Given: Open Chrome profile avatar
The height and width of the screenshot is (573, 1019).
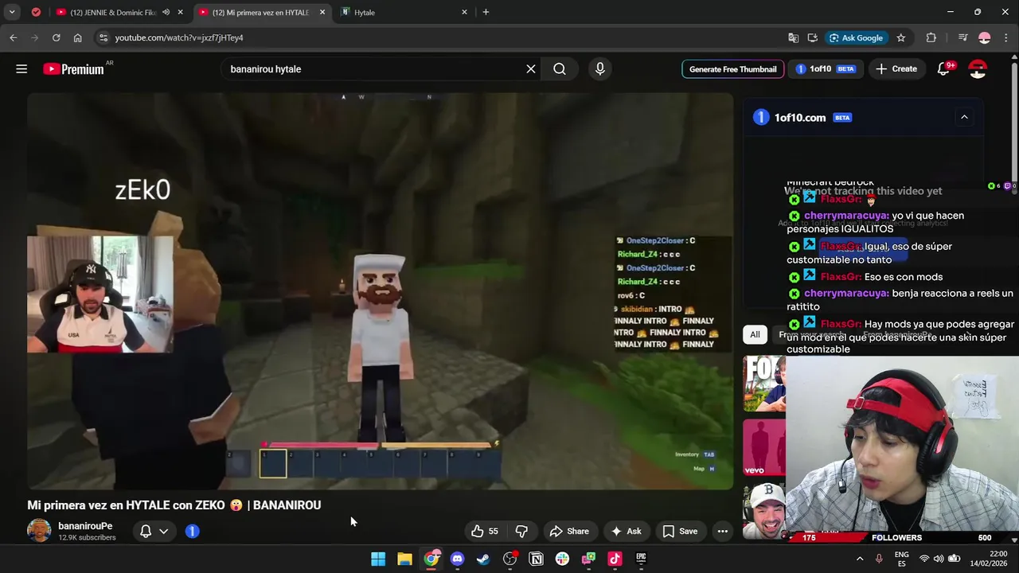Looking at the screenshot, I should pos(985,37).
